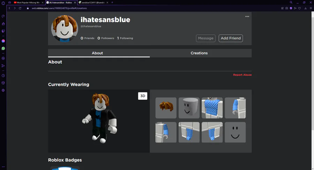Open Extensions cube icon in the sidebar
This screenshot has width=314, height=170.
pos(3,83)
